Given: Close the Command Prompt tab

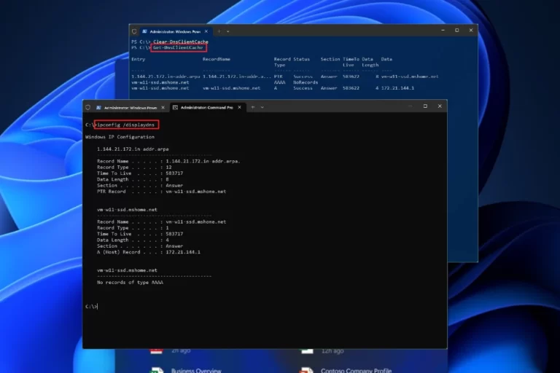Looking at the screenshot, I should click(239, 107).
